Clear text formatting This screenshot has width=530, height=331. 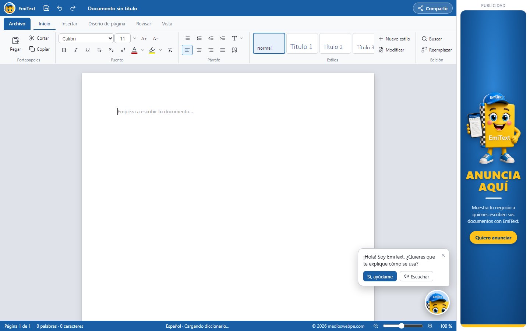170,50
